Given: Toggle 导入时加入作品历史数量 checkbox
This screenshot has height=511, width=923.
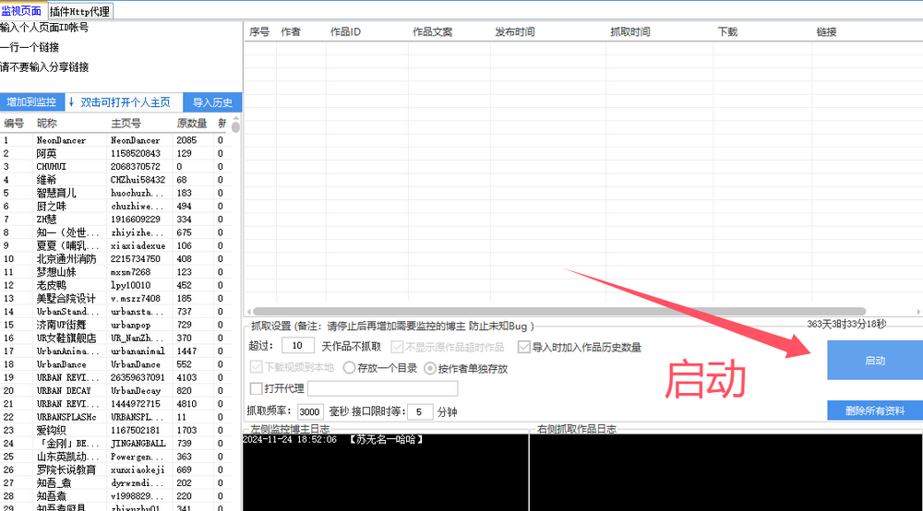Looking at the screenshot, I should pos(524,347).
